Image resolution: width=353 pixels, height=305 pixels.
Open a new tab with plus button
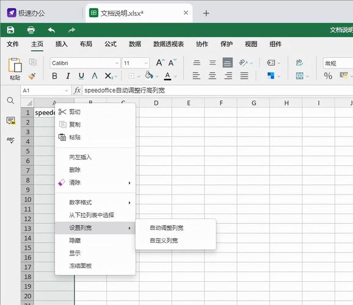[206, 13]
